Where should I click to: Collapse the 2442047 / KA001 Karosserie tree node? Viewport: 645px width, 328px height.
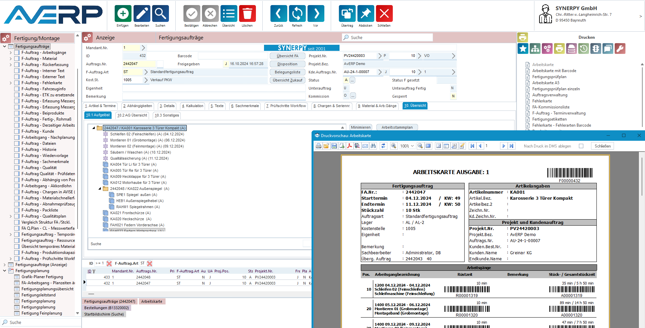point(94,128)
